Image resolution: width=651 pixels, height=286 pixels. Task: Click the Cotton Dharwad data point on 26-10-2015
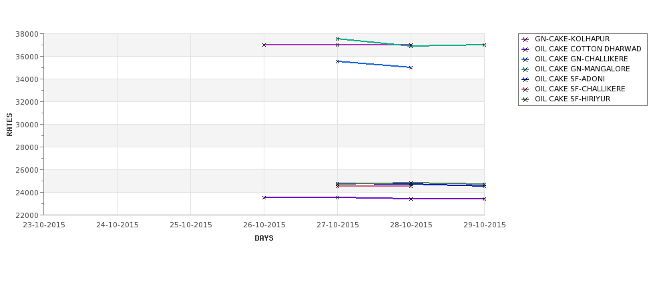(264, 198)
